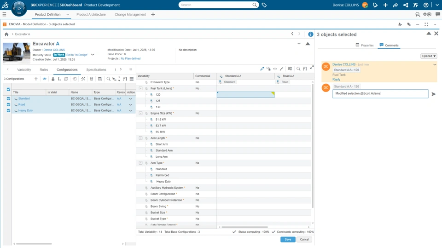This screenshot has height=248, width=442.
Task: Switch to the Change Management tab
Action: 130,14
